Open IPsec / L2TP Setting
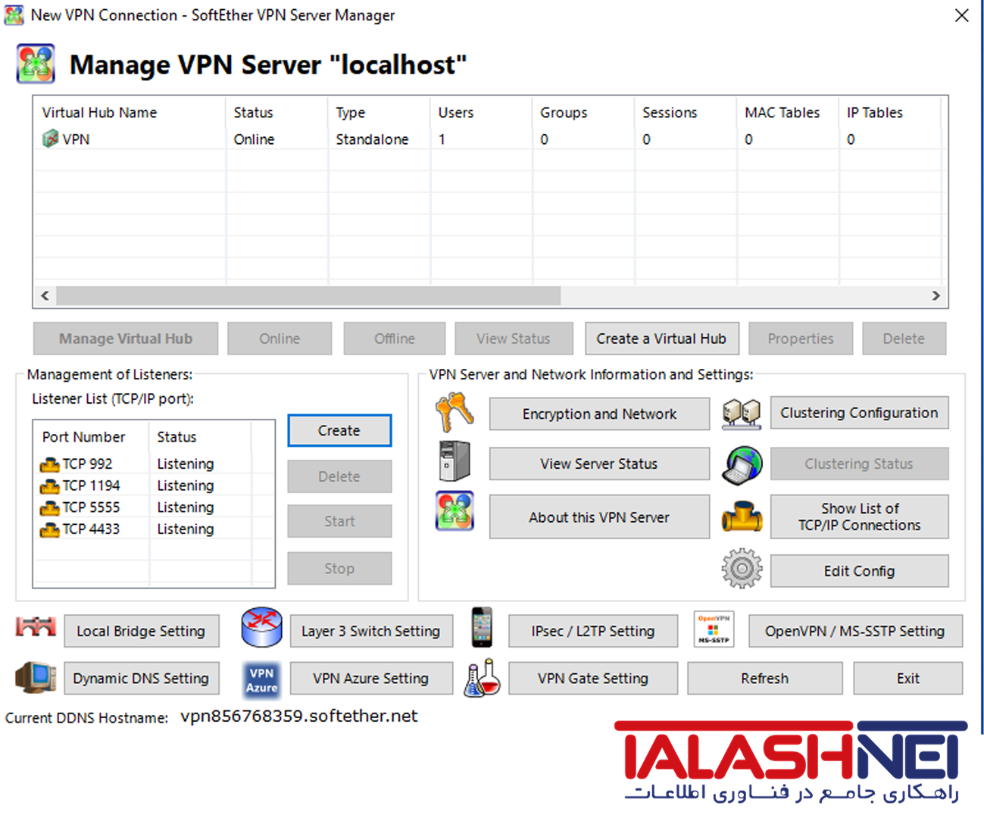The height and width of the screenshot is (818, 984). coord(593,631)
